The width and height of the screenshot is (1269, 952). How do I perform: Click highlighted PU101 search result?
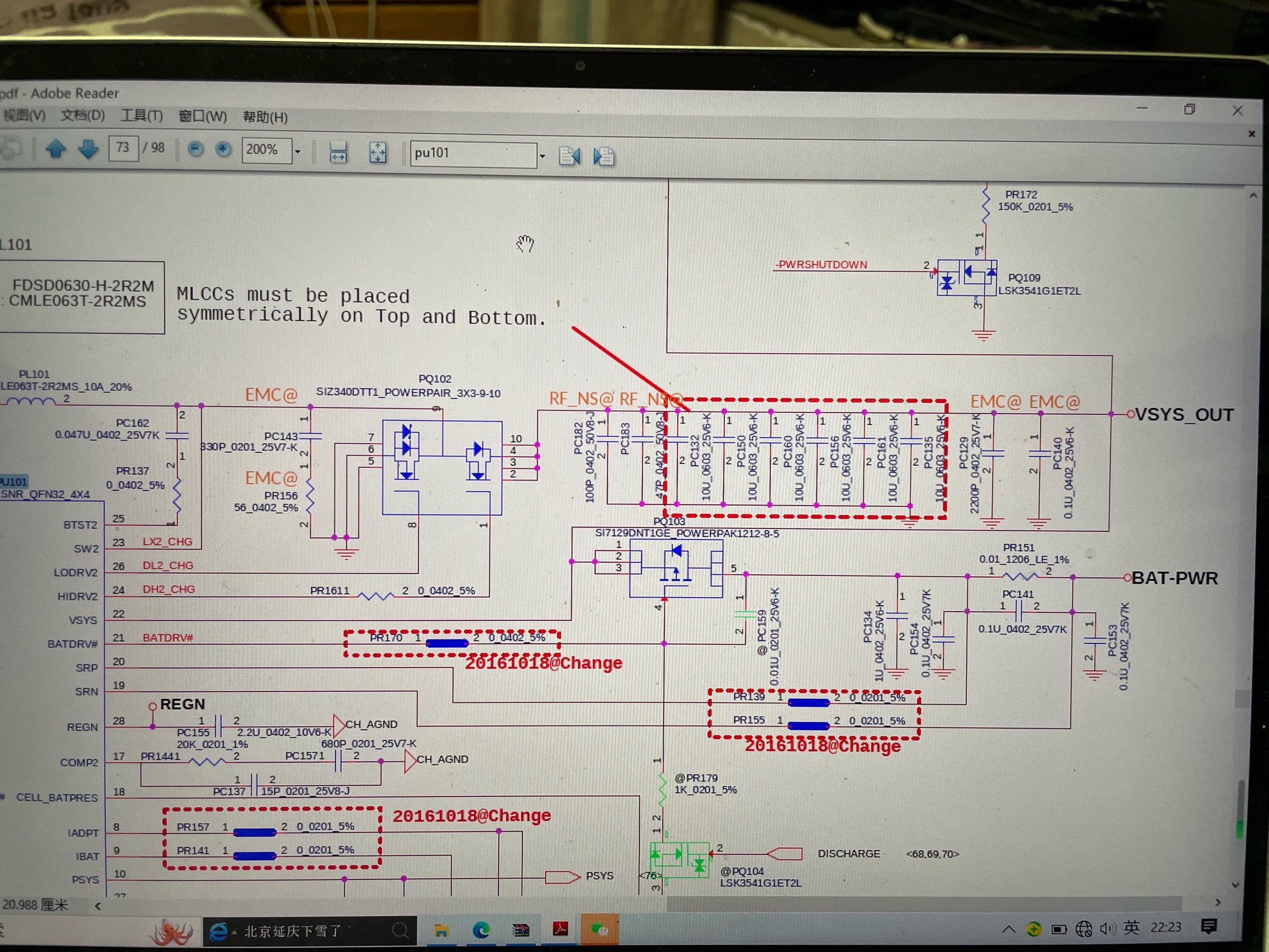click(x=14, y=482)
